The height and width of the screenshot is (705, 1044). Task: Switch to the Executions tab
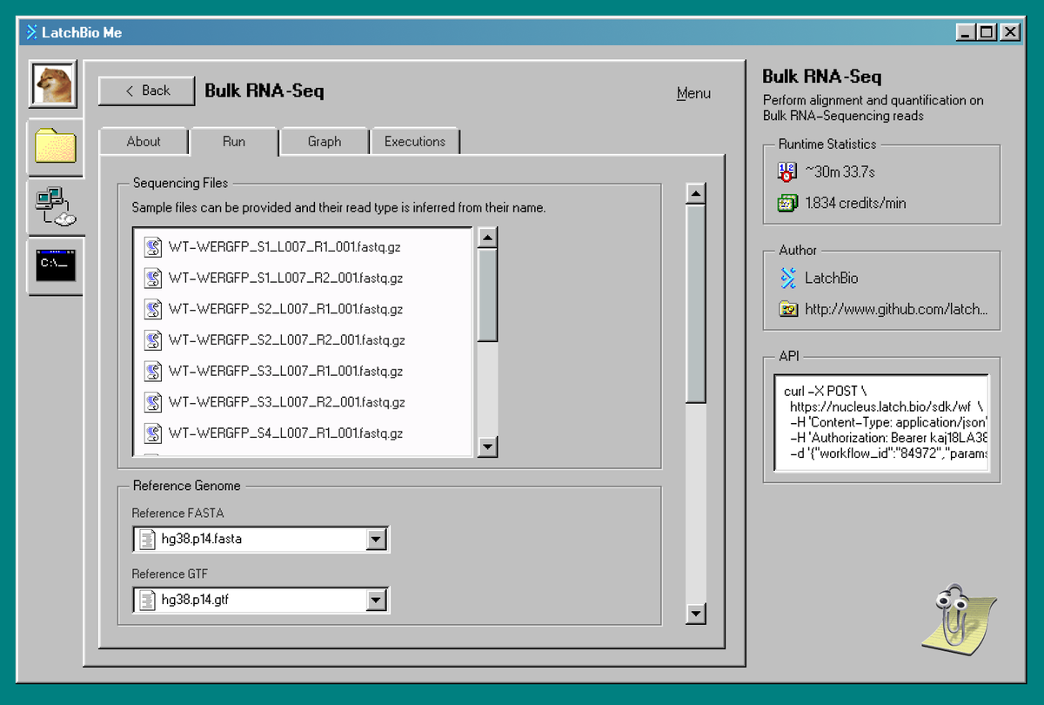click(x=415, y=142)
